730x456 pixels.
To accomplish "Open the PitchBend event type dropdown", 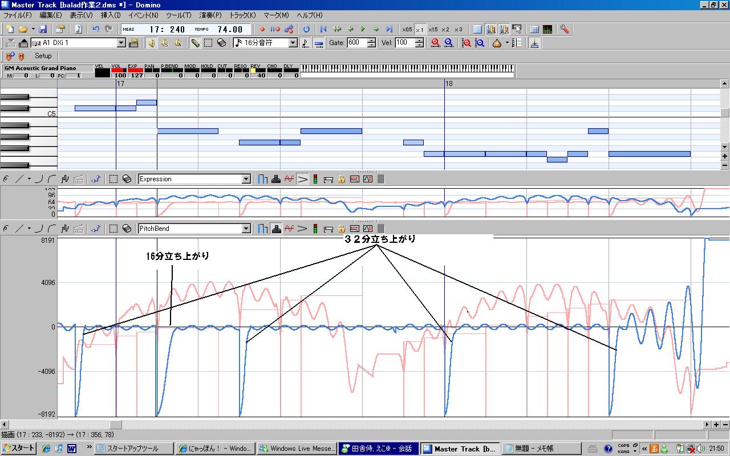I will pyautogui.click(x=246, y=229).
